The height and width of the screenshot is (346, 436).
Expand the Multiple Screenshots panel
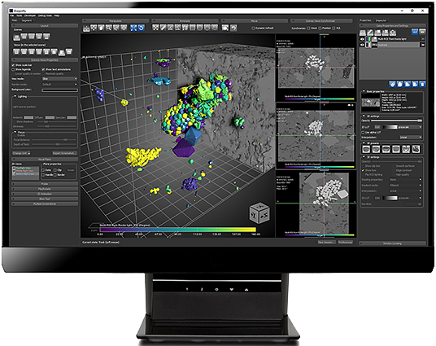coord(45,204)
